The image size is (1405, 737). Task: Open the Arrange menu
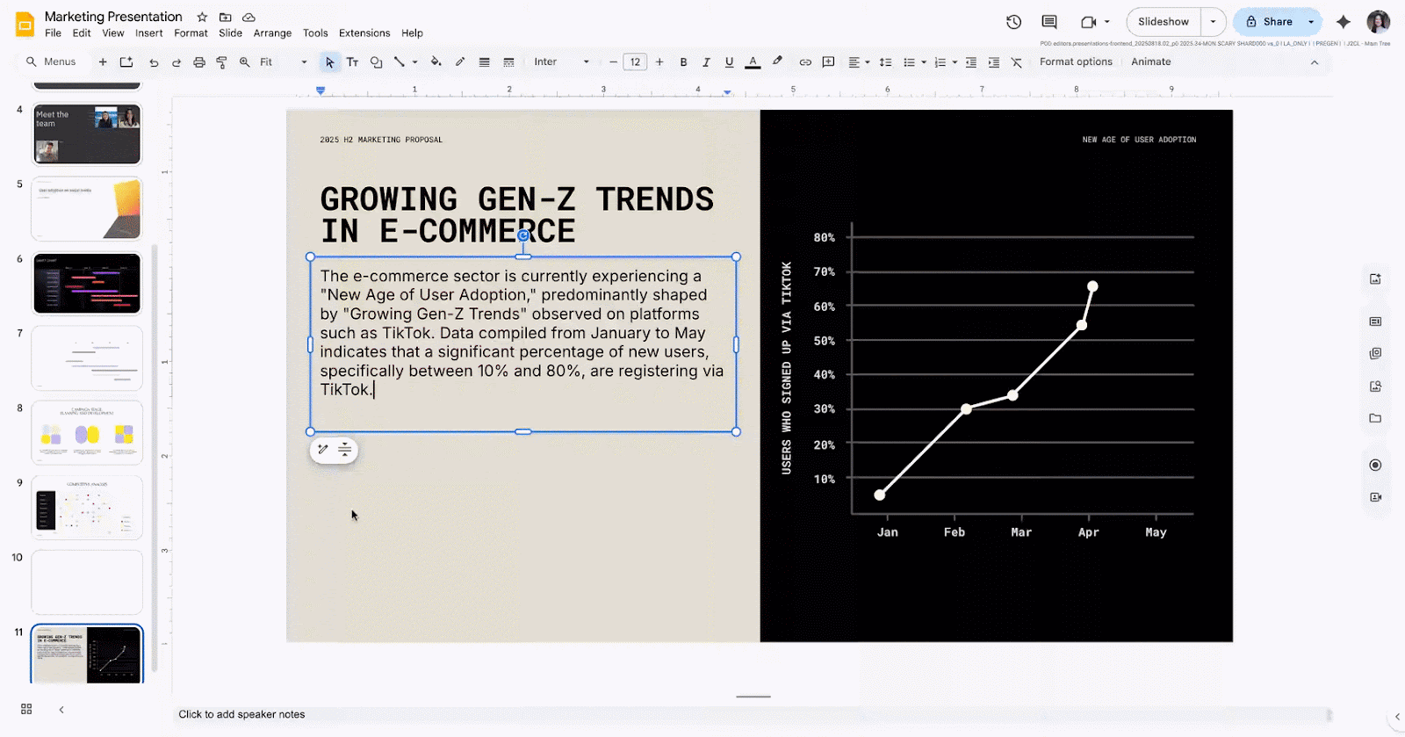point(272,33)
